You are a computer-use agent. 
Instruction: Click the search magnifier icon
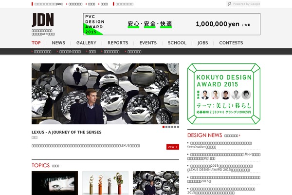coord(229,4)
